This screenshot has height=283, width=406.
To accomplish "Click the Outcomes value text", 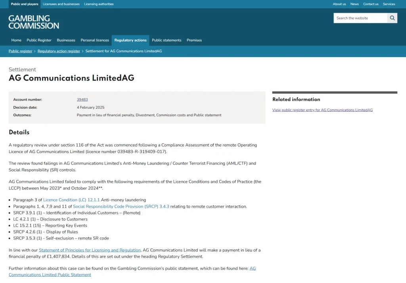I will [x=149, y=115].
